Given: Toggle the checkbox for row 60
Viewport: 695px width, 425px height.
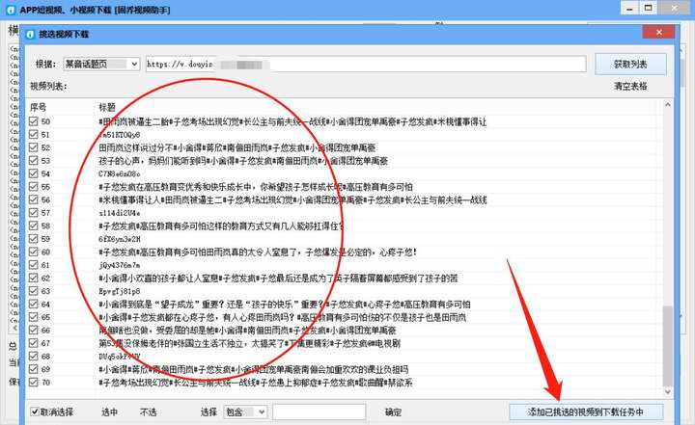Looking at the screenshot, I should pyautogui.click(x=33, y=252).
